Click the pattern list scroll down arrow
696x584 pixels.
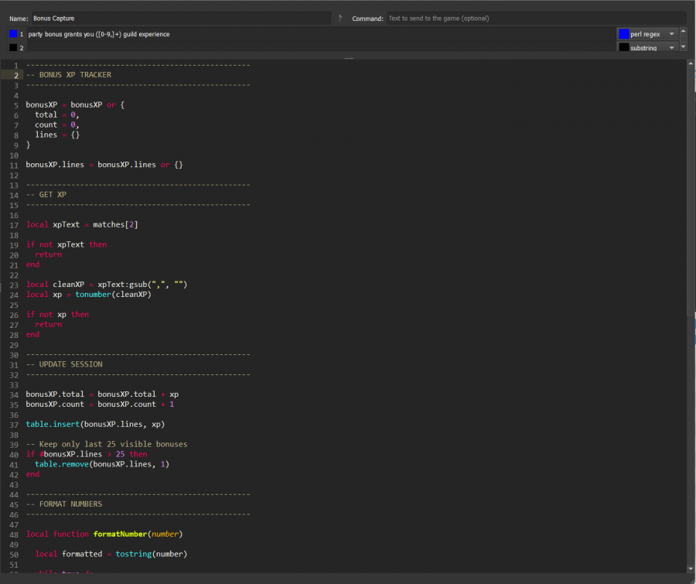coord(684,46)
